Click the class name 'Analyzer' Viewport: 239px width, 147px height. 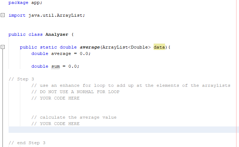(57, 34)
